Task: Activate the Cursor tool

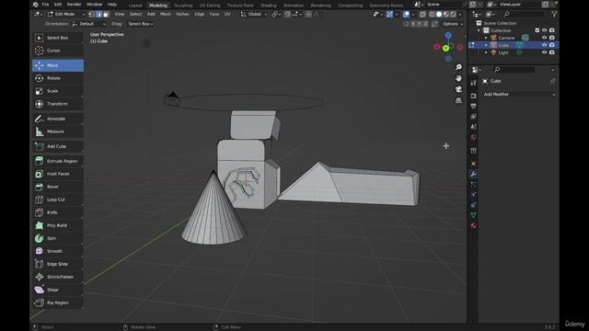Action: pos(58,51)
